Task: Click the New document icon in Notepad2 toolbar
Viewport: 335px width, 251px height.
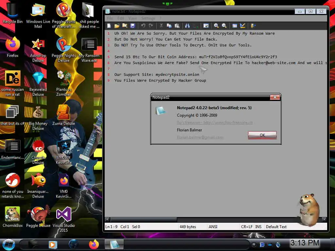Action: click(109, 26)
